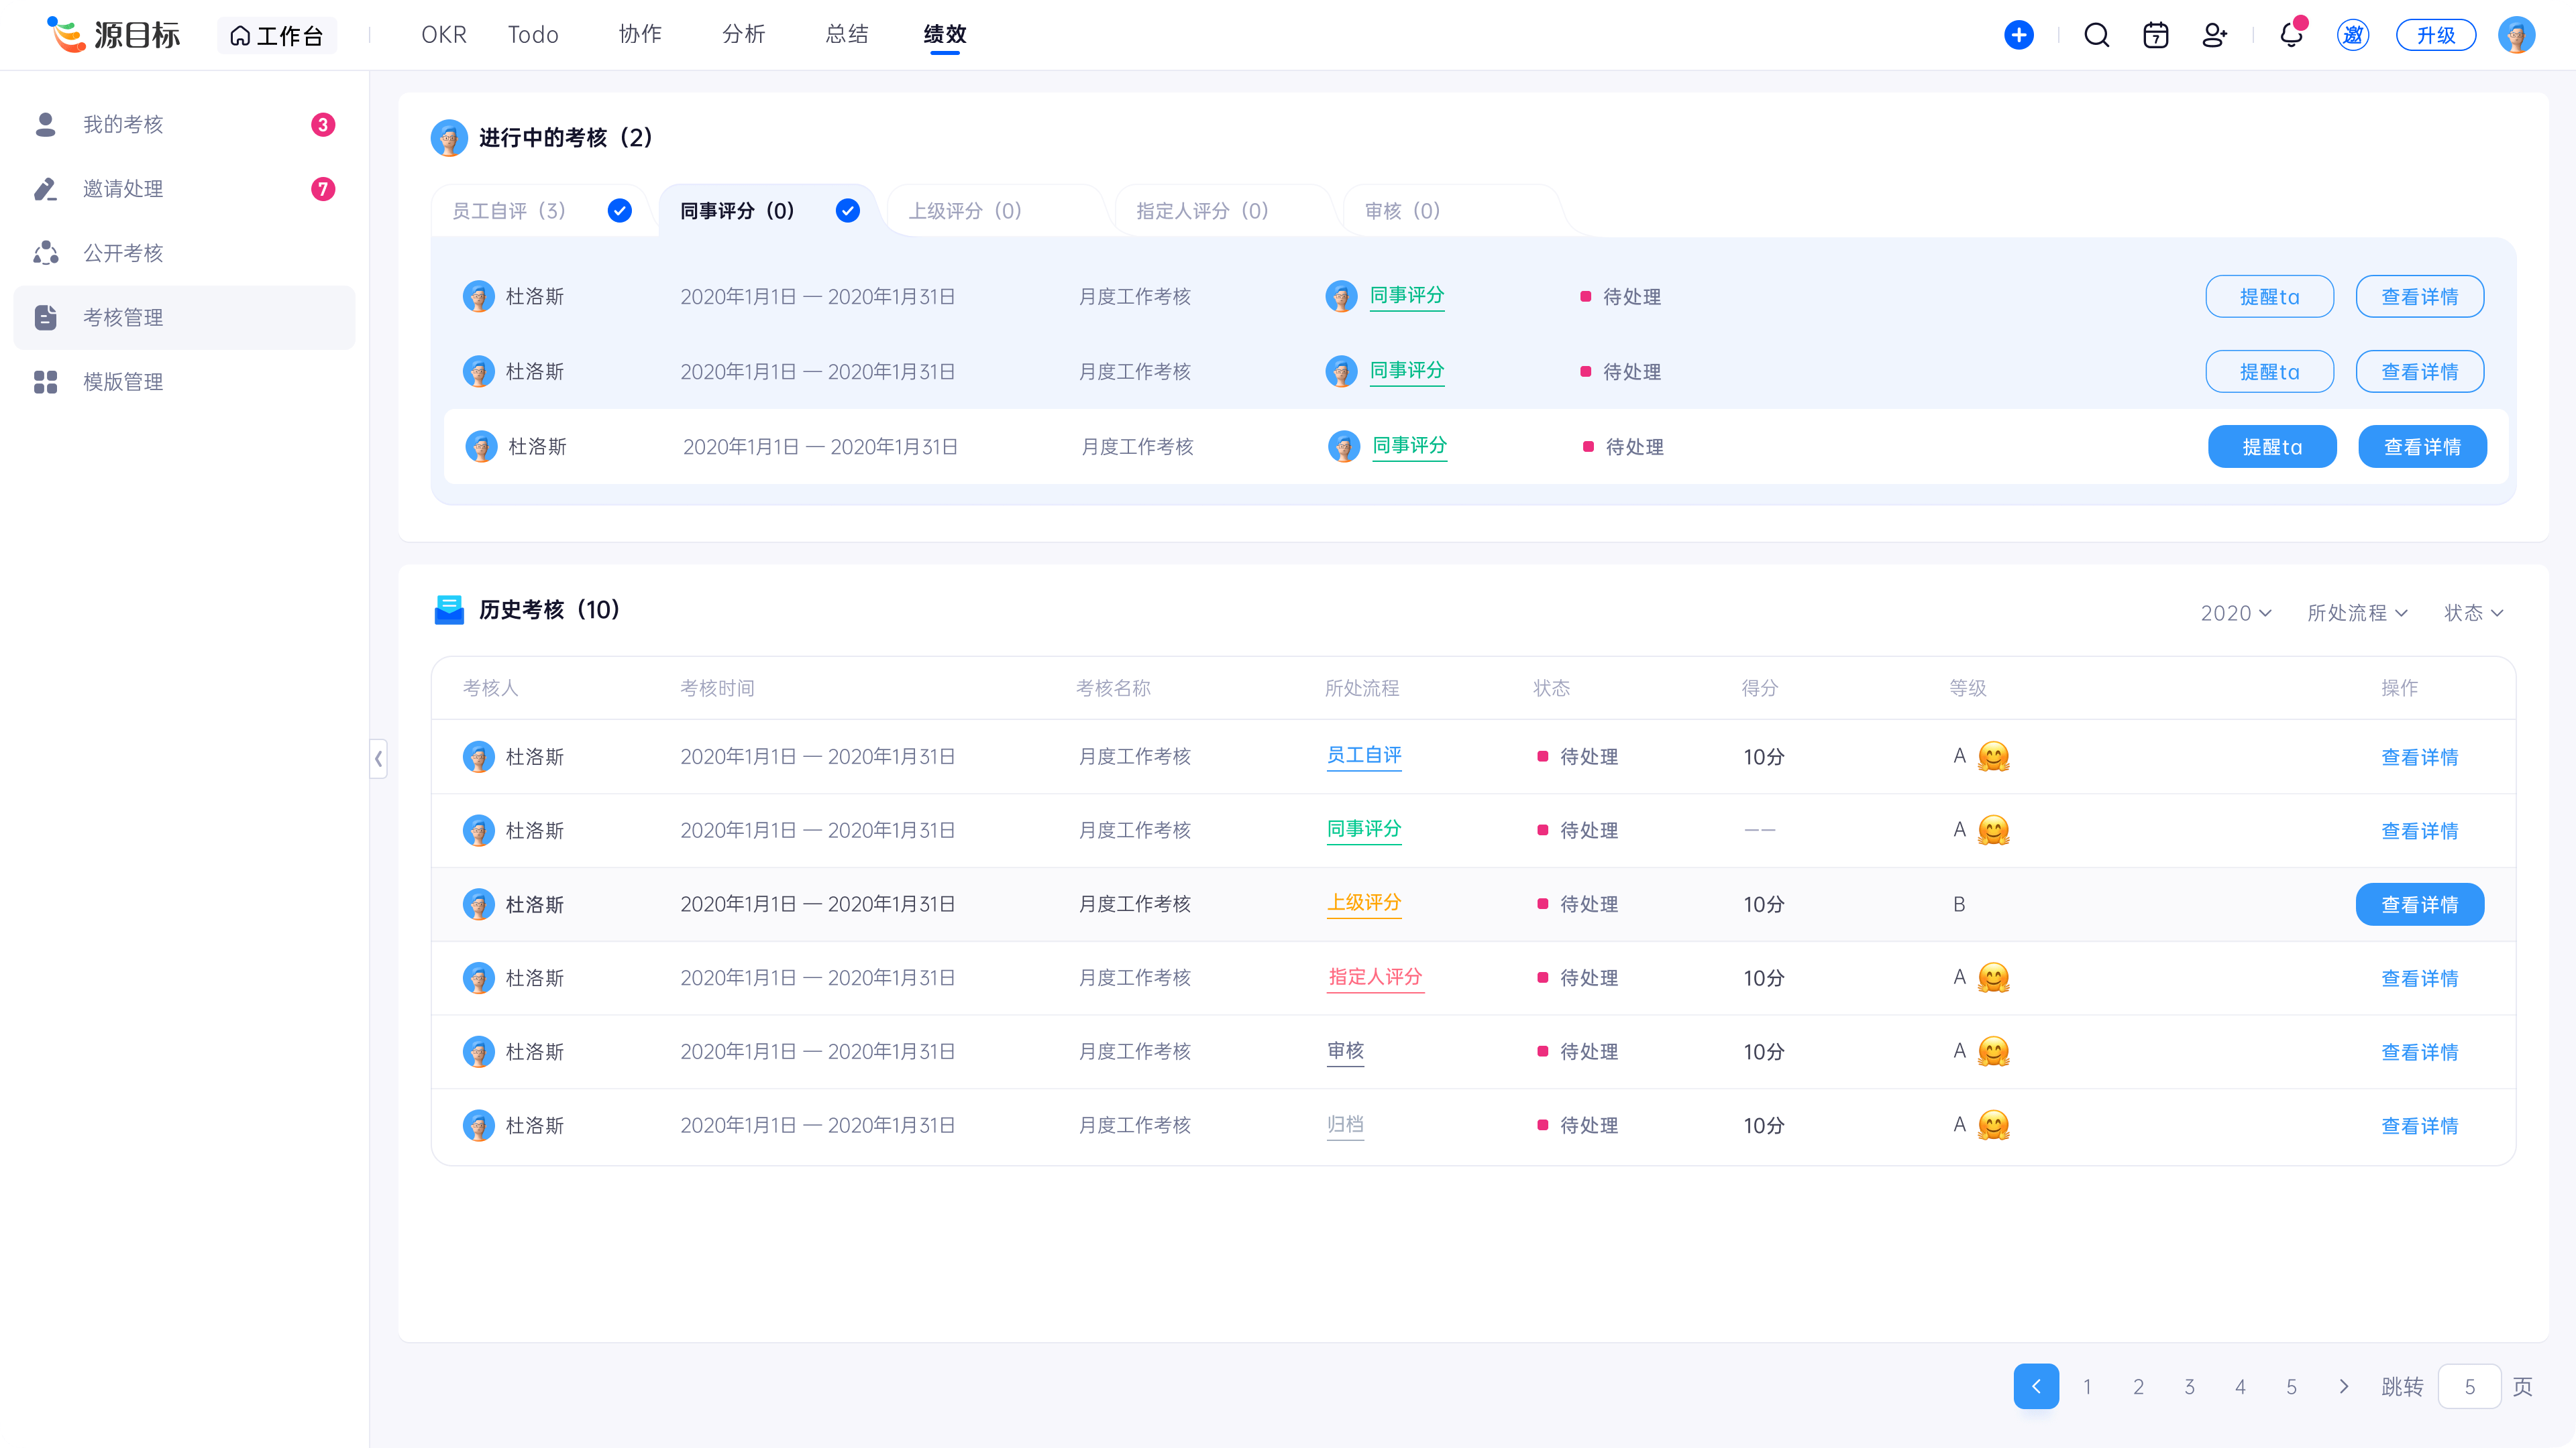
Task: Open the calendar icon in top bar
Action: [2155, 35]
